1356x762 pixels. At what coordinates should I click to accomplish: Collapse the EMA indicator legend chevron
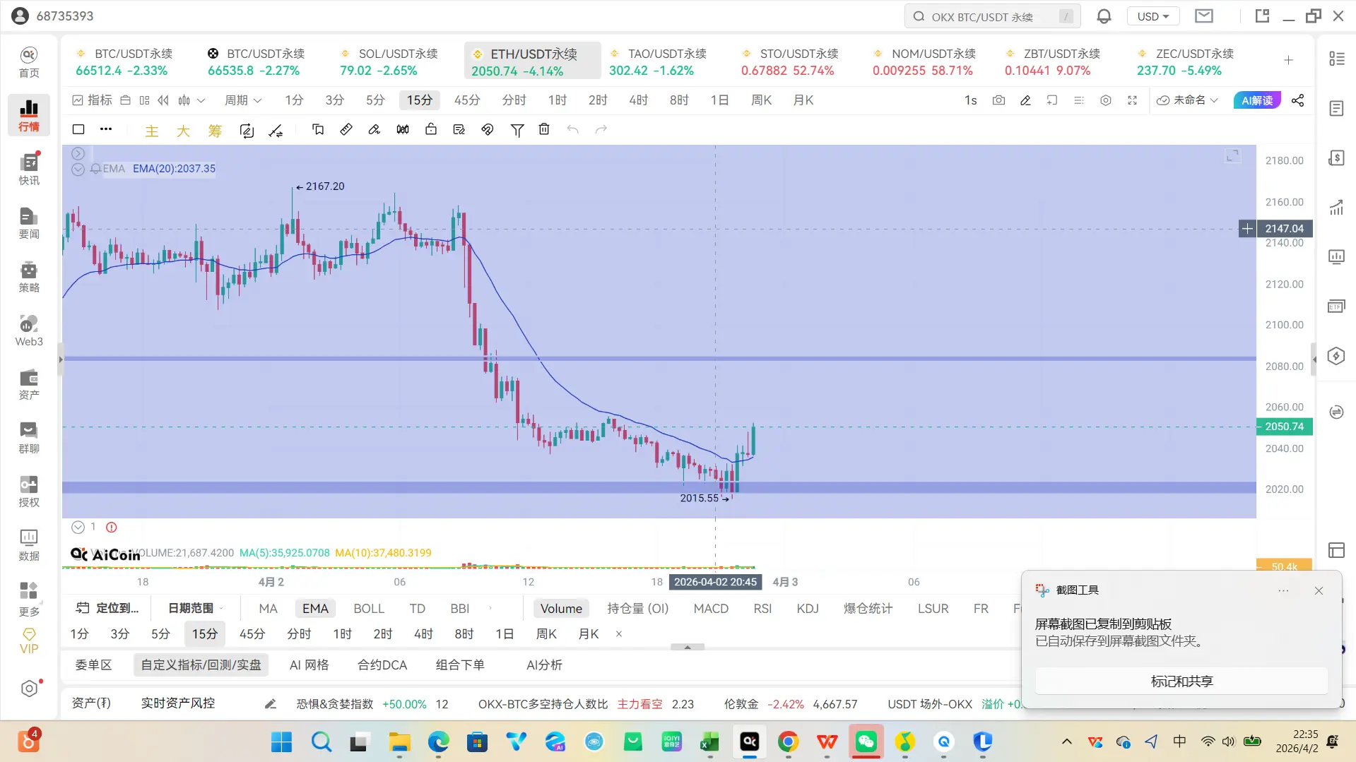pyautogui.click(x=78, y=169)
